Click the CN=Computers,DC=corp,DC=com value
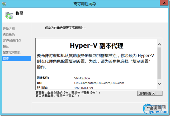Screen dimensions: 170x116 [99, 83]
